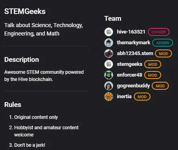The image size is (178, 150).
Task: Click the pink OWNER badge
Action: (x=158, y=32)
